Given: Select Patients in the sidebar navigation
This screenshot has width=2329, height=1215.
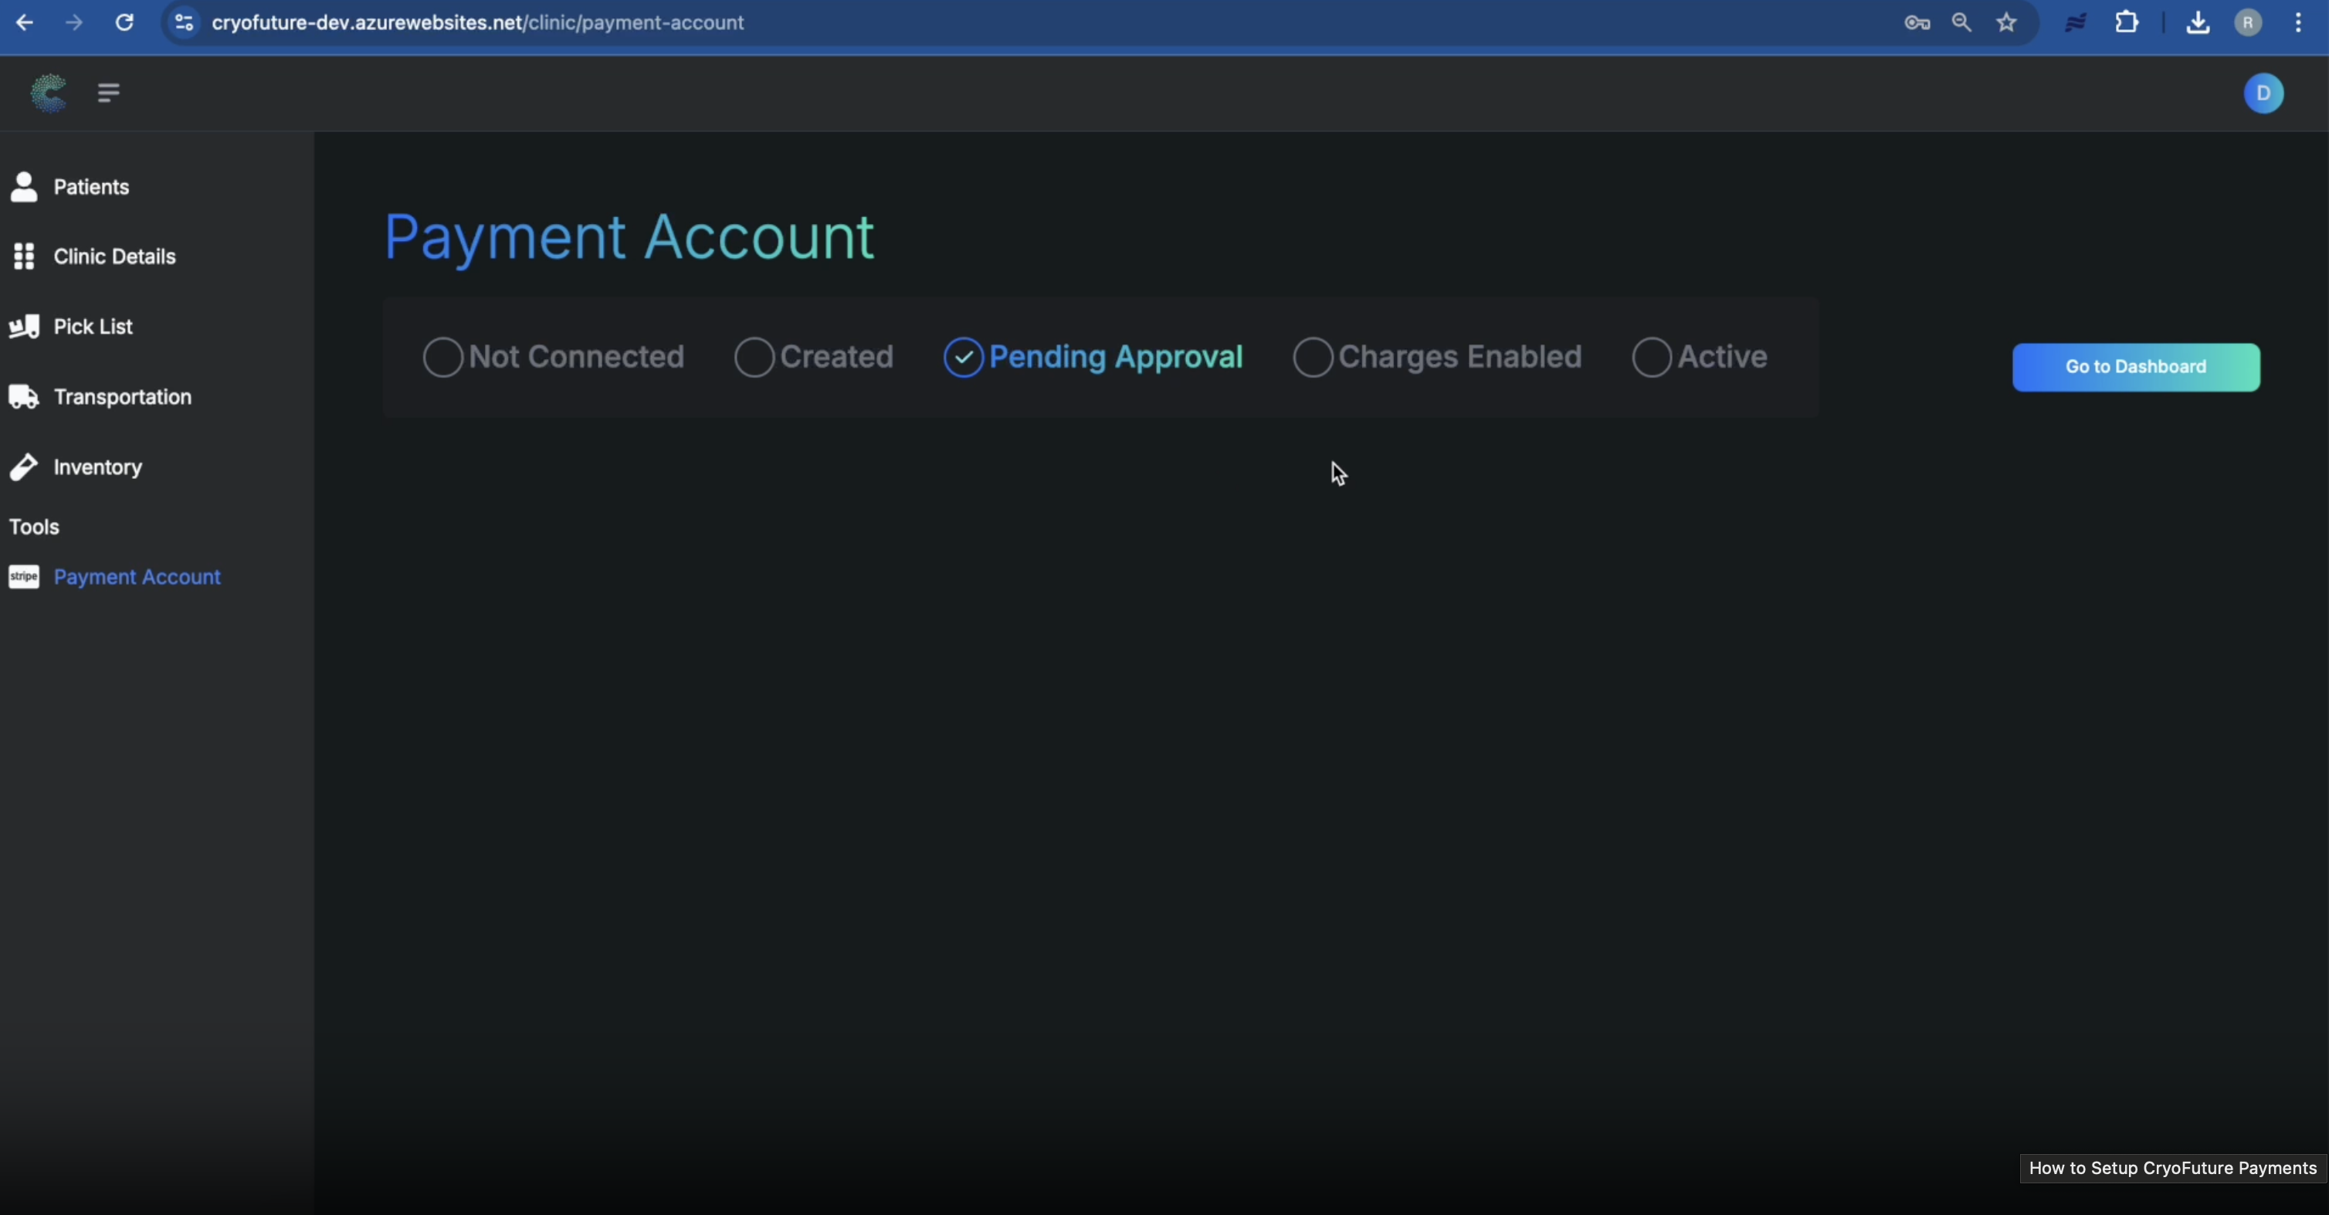Looking at the screenshot, I should (x=90, y=187).
